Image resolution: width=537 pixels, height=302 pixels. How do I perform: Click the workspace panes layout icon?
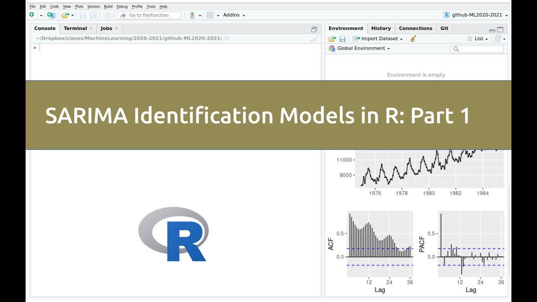[210, 15]
